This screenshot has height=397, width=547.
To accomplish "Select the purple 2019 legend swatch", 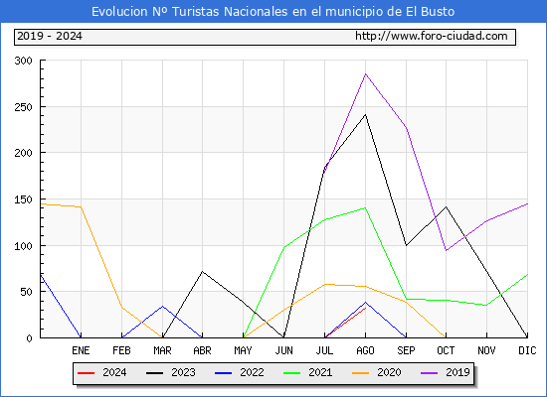I will point(429,373).
